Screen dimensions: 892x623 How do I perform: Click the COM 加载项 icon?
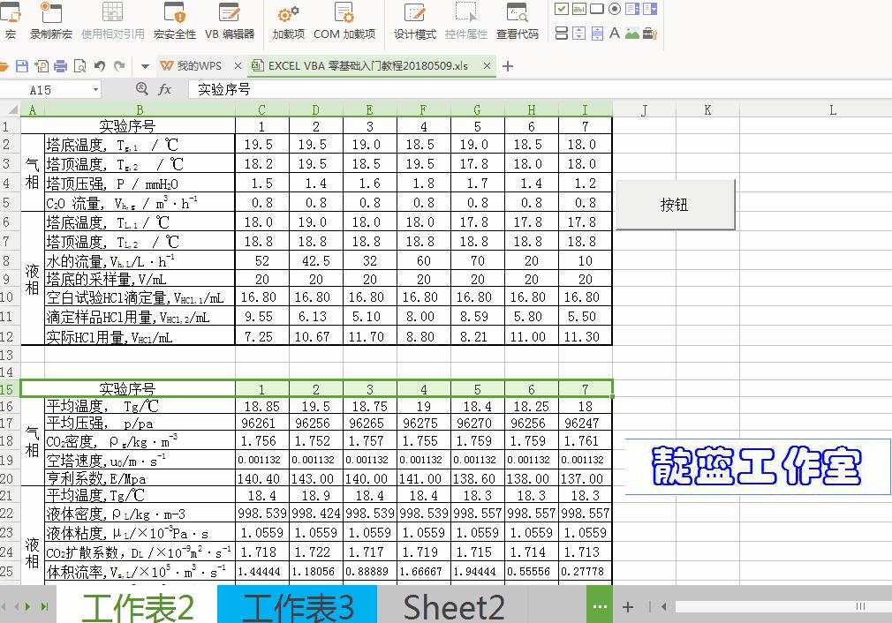point(344,16)
